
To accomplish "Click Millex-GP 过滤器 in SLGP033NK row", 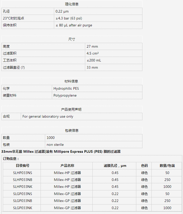I will point(67,208).
